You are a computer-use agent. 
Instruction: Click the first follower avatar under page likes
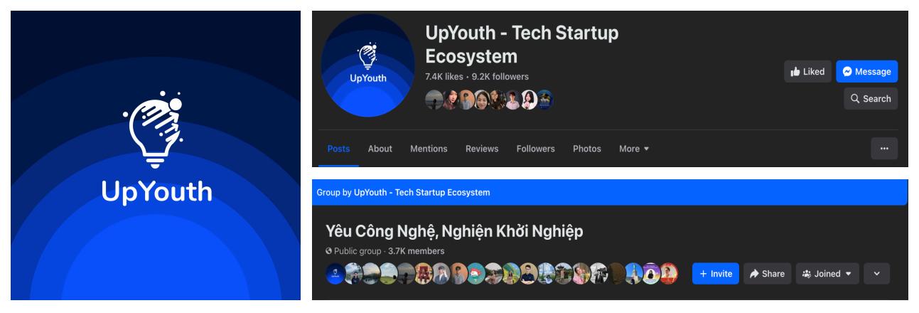(434, 100)
